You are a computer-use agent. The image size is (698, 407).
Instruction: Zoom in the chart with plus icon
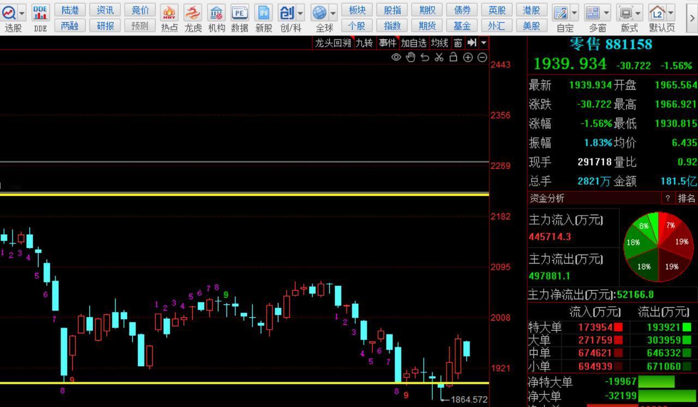click(468, 57)
